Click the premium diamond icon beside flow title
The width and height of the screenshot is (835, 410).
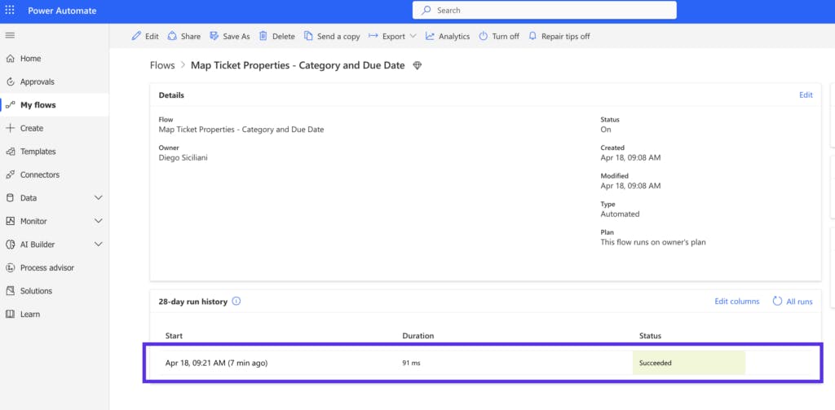click(417, 65)
